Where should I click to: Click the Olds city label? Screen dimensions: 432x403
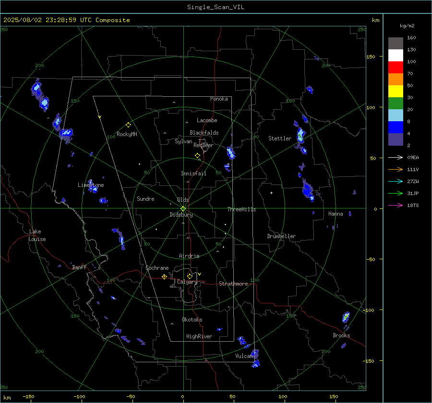coord(183,200)
